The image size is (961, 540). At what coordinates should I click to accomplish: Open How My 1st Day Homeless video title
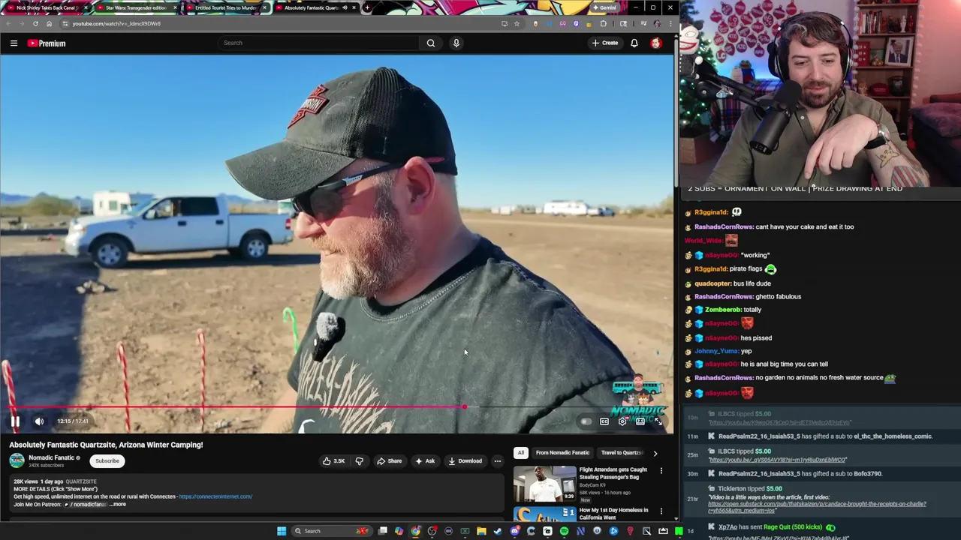click(613, 514)
